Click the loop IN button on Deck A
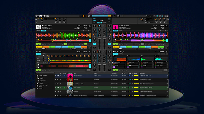Viewport: 204px width, 114px height. (x=79, y=44)
